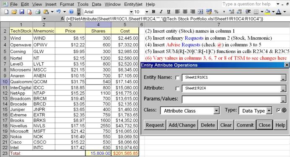The height and width of the screenshot is (157, 290).
Task: Open the Insert menu
Action: [51, 4]
